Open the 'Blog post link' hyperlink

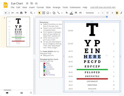[x=48, y=55]
